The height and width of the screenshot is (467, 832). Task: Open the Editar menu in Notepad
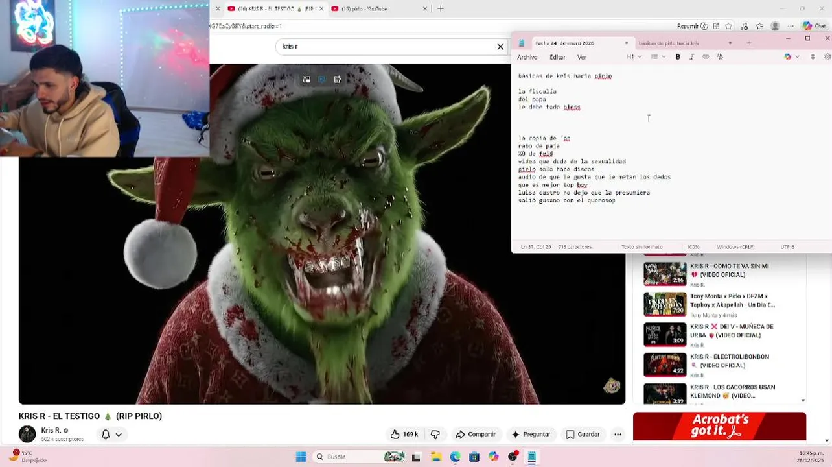557,57
